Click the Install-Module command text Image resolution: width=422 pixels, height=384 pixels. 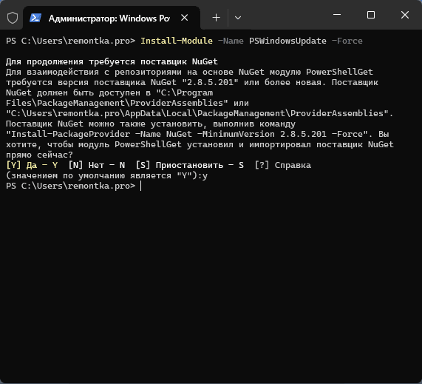[x=177, y=41]
